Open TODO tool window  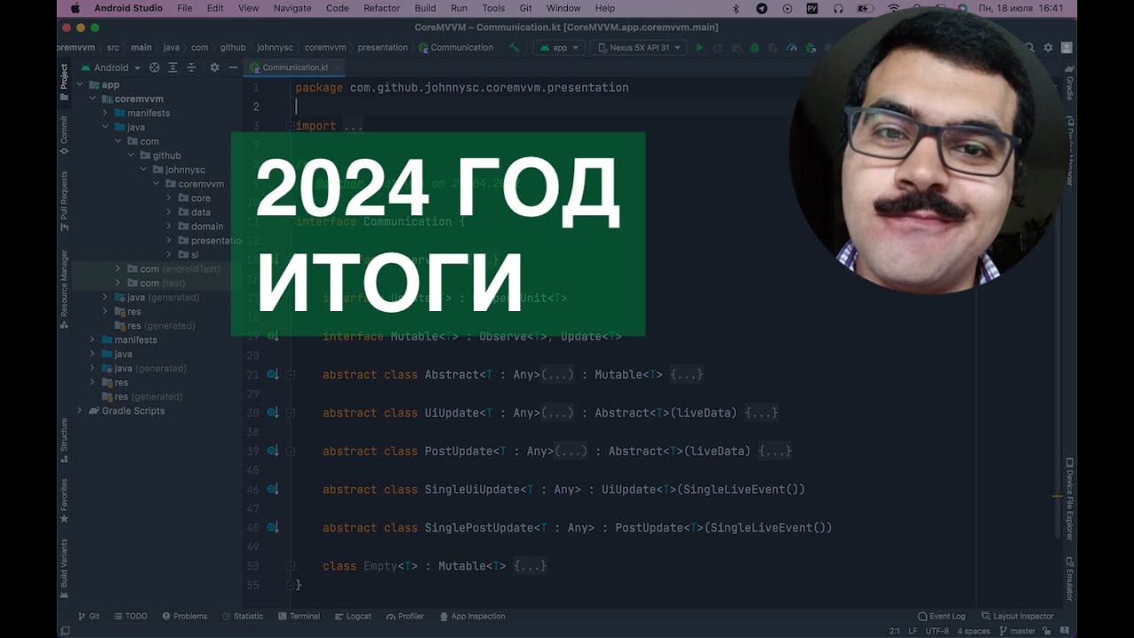pyautogui.click(x=129, y=617)
